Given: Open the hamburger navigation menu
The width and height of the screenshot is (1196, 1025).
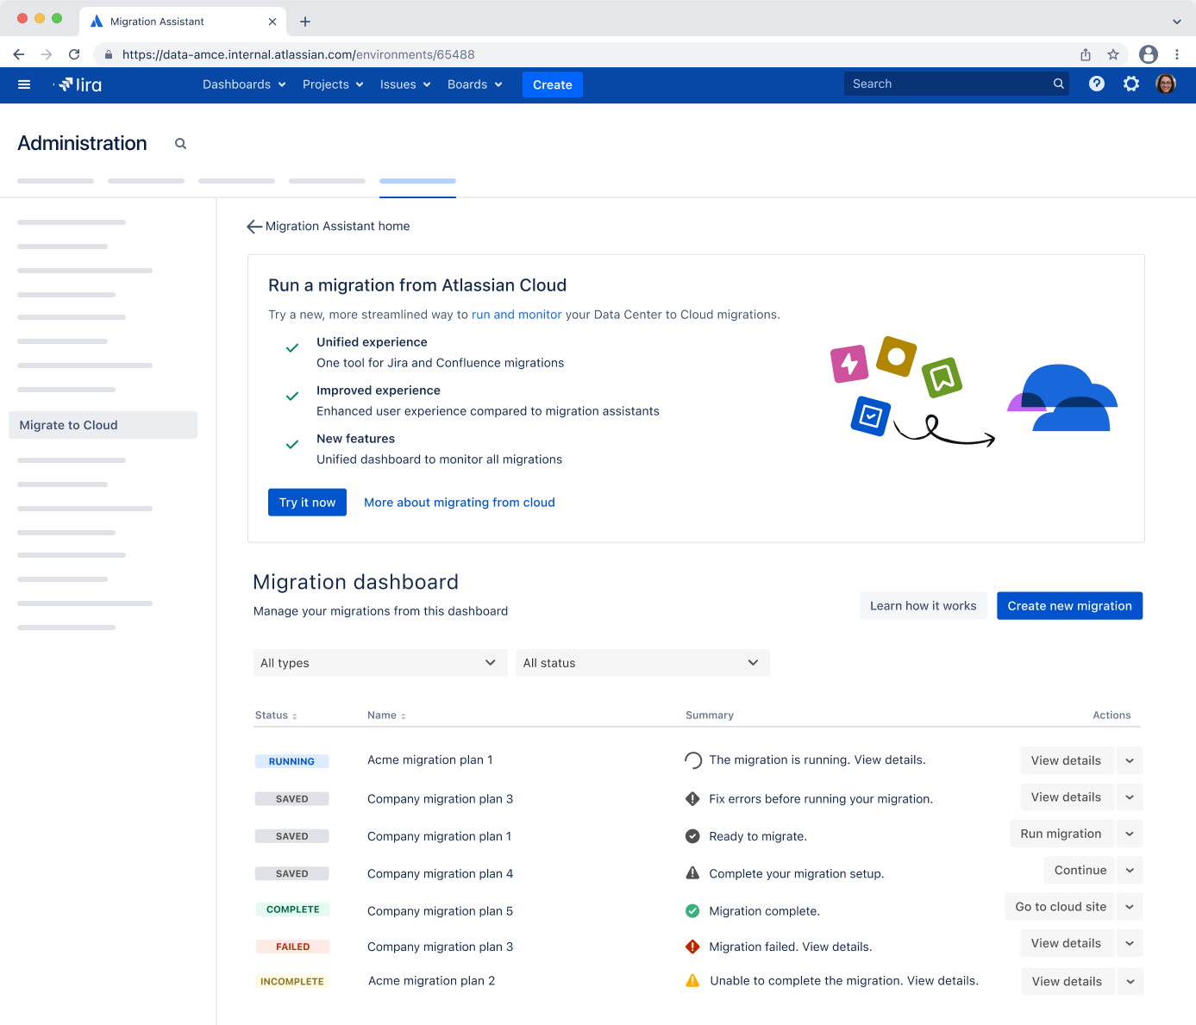Looking at the screenshot, I should (24, 84).
